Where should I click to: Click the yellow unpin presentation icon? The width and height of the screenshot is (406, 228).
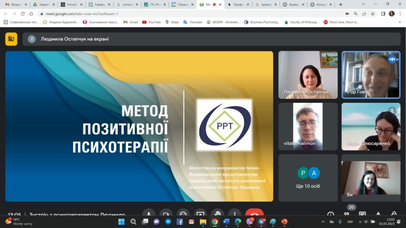point(11,39)
